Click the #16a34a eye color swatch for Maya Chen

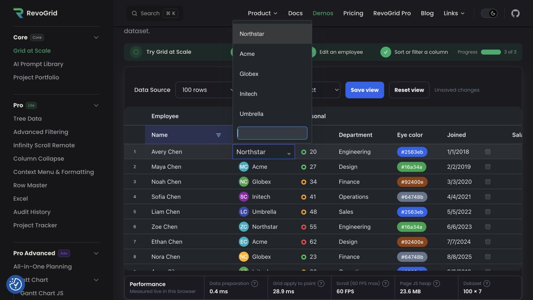(412, 167)
